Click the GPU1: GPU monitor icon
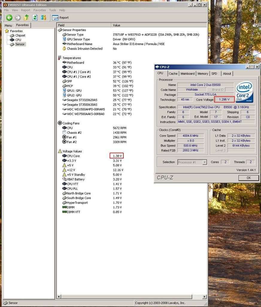 coord(64,91)
